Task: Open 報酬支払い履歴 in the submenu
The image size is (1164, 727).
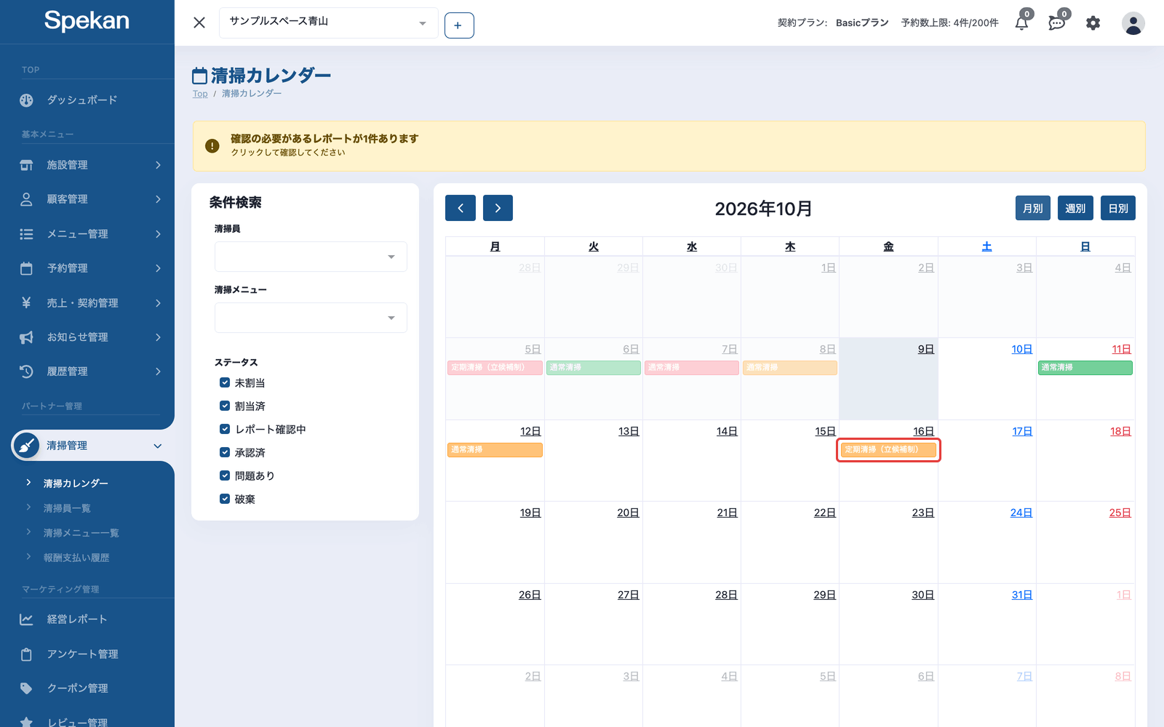Action: (76, 558)
